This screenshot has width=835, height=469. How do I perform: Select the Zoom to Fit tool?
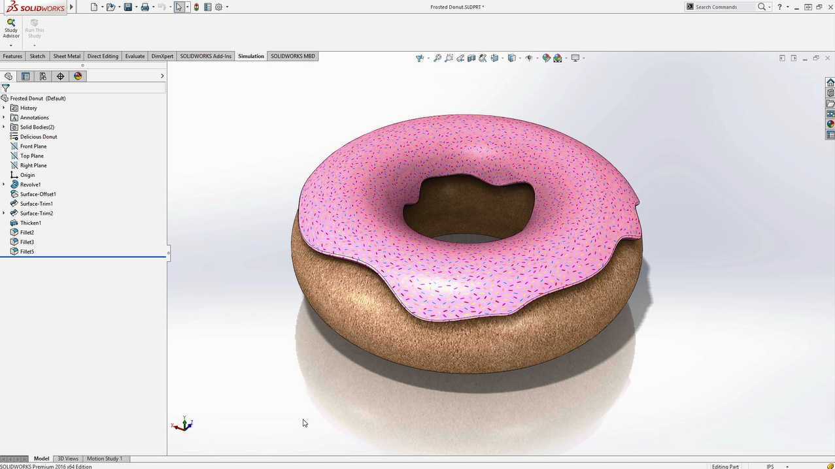click(437, 58)
